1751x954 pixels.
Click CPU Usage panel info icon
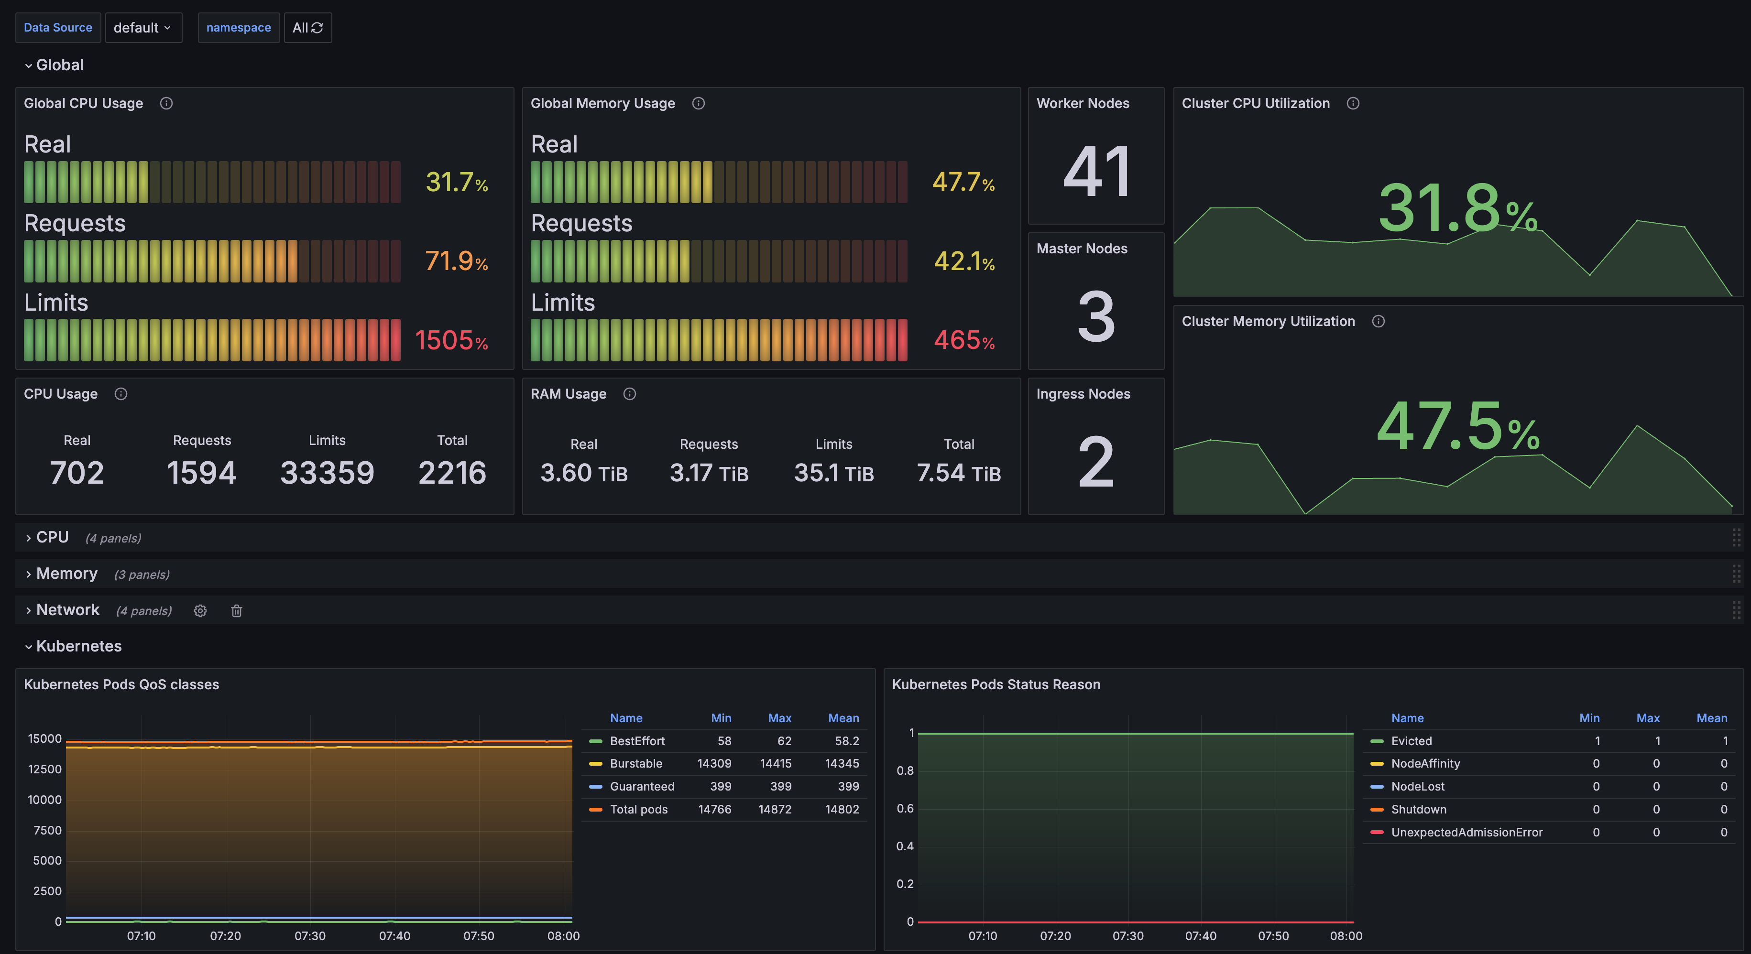[121, 394]
